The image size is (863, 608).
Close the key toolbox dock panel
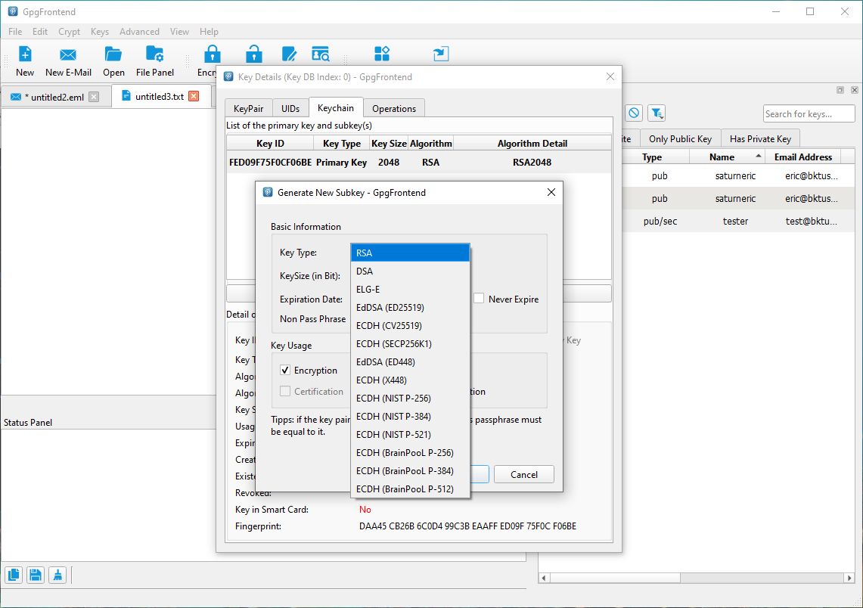[x=854, y=90]
